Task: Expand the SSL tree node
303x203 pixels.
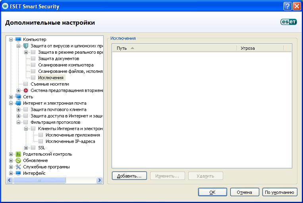Action: point(26,148)
